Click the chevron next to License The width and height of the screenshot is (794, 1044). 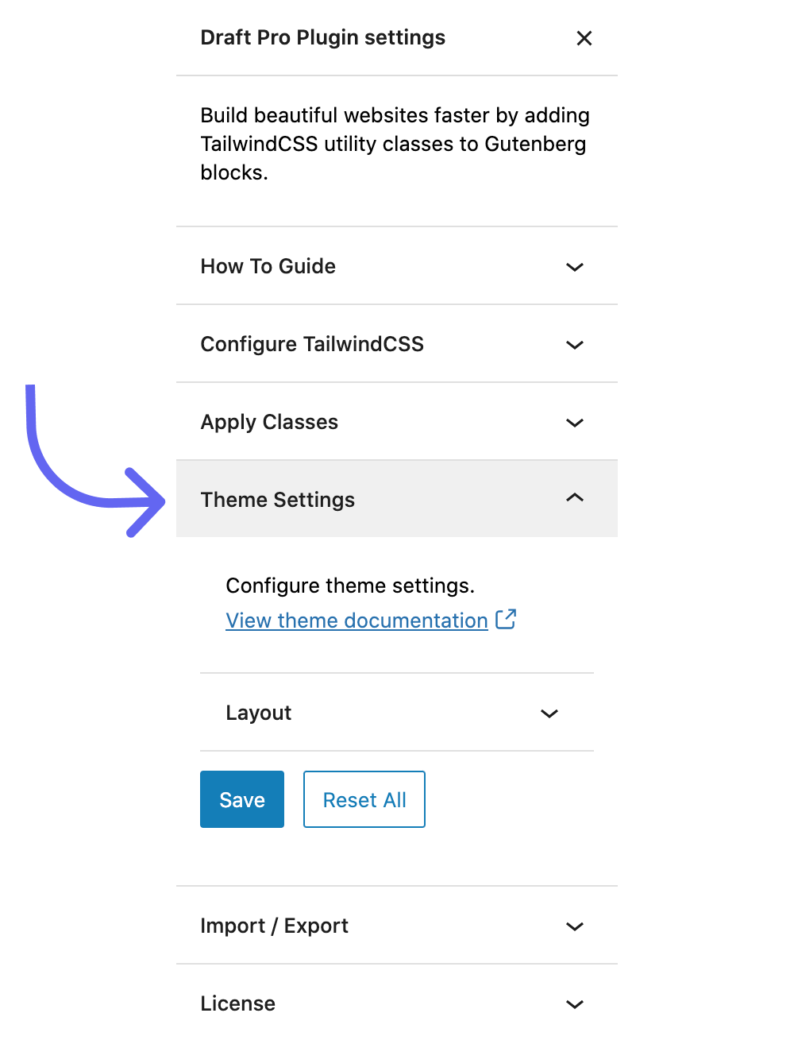pyautogui.click(x=575, y=1004)
